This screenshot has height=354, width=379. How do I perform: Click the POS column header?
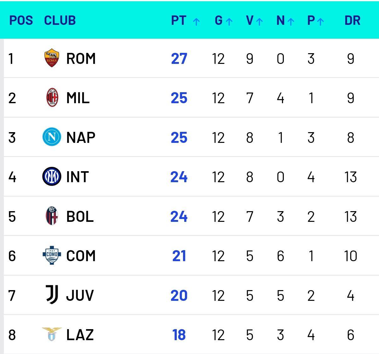point(21,20)
